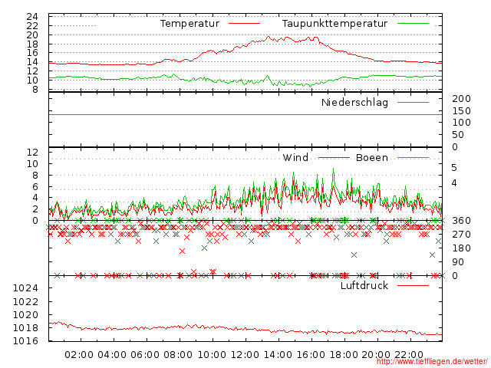Click the 20 temperature axis value
This screenshot has height=368, width=491.
[32, 35]
